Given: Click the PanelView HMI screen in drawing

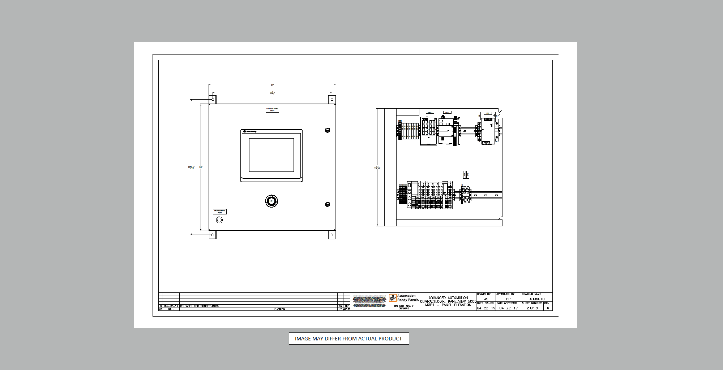Looking at the screenshot, I should coord(271,155).
